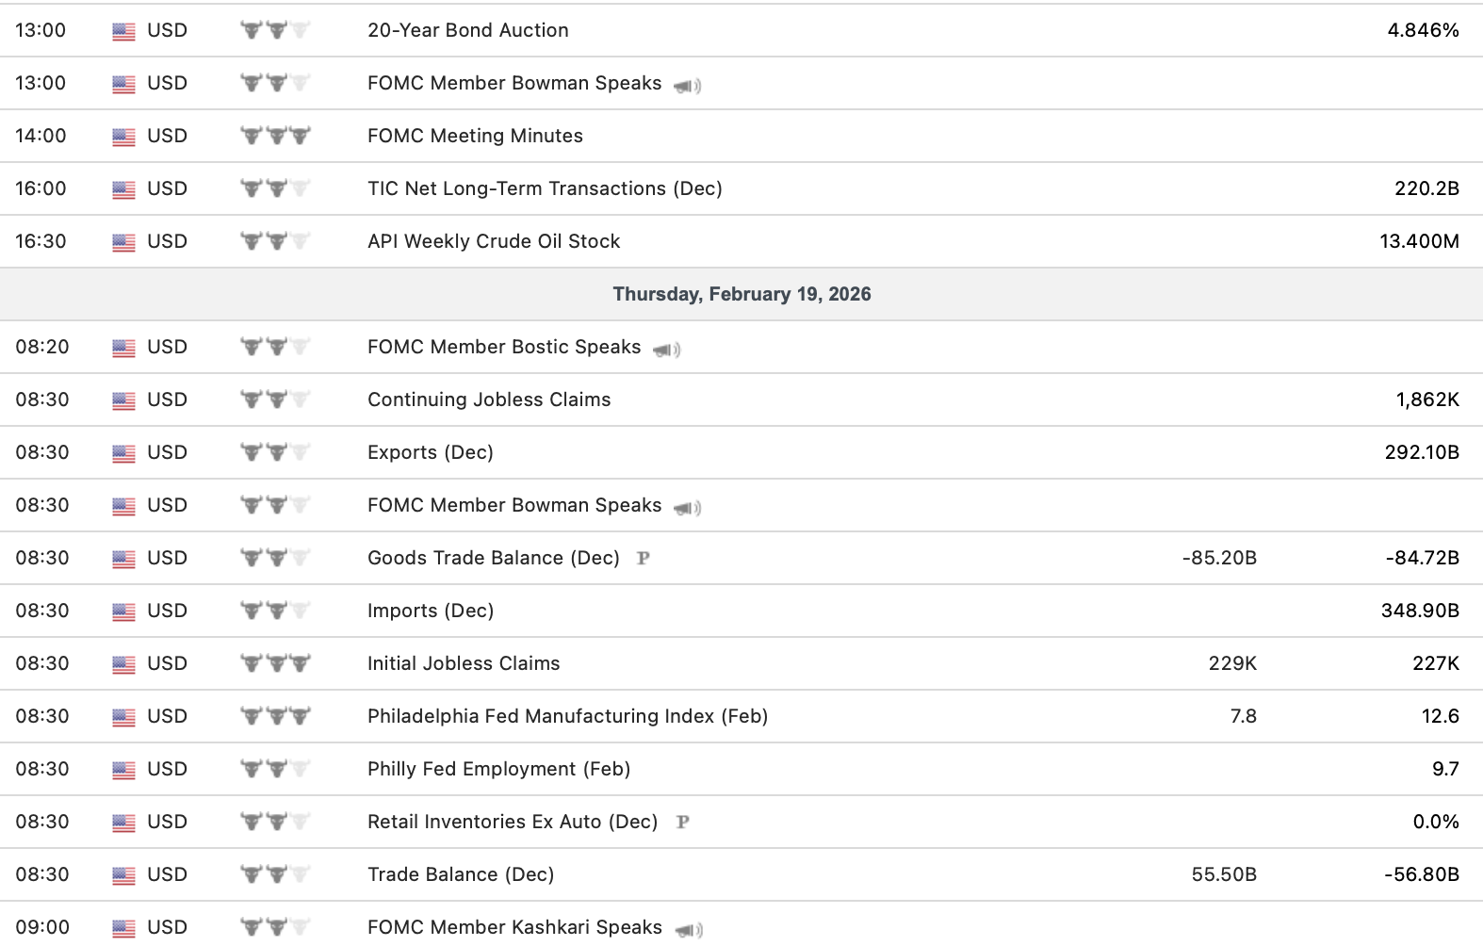Image resolution: width=1483 pixels, height=946 pixels.
Task: Click US flag in API Weekly Crude row
Action: coord(123,242)
